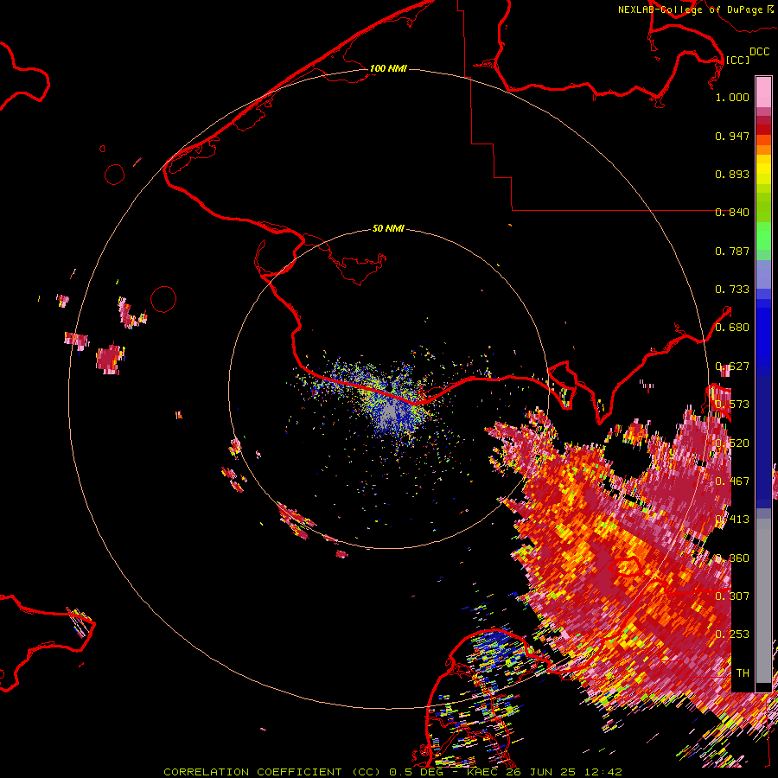Pick the lavender color bar segment

[x=763, y=274]
